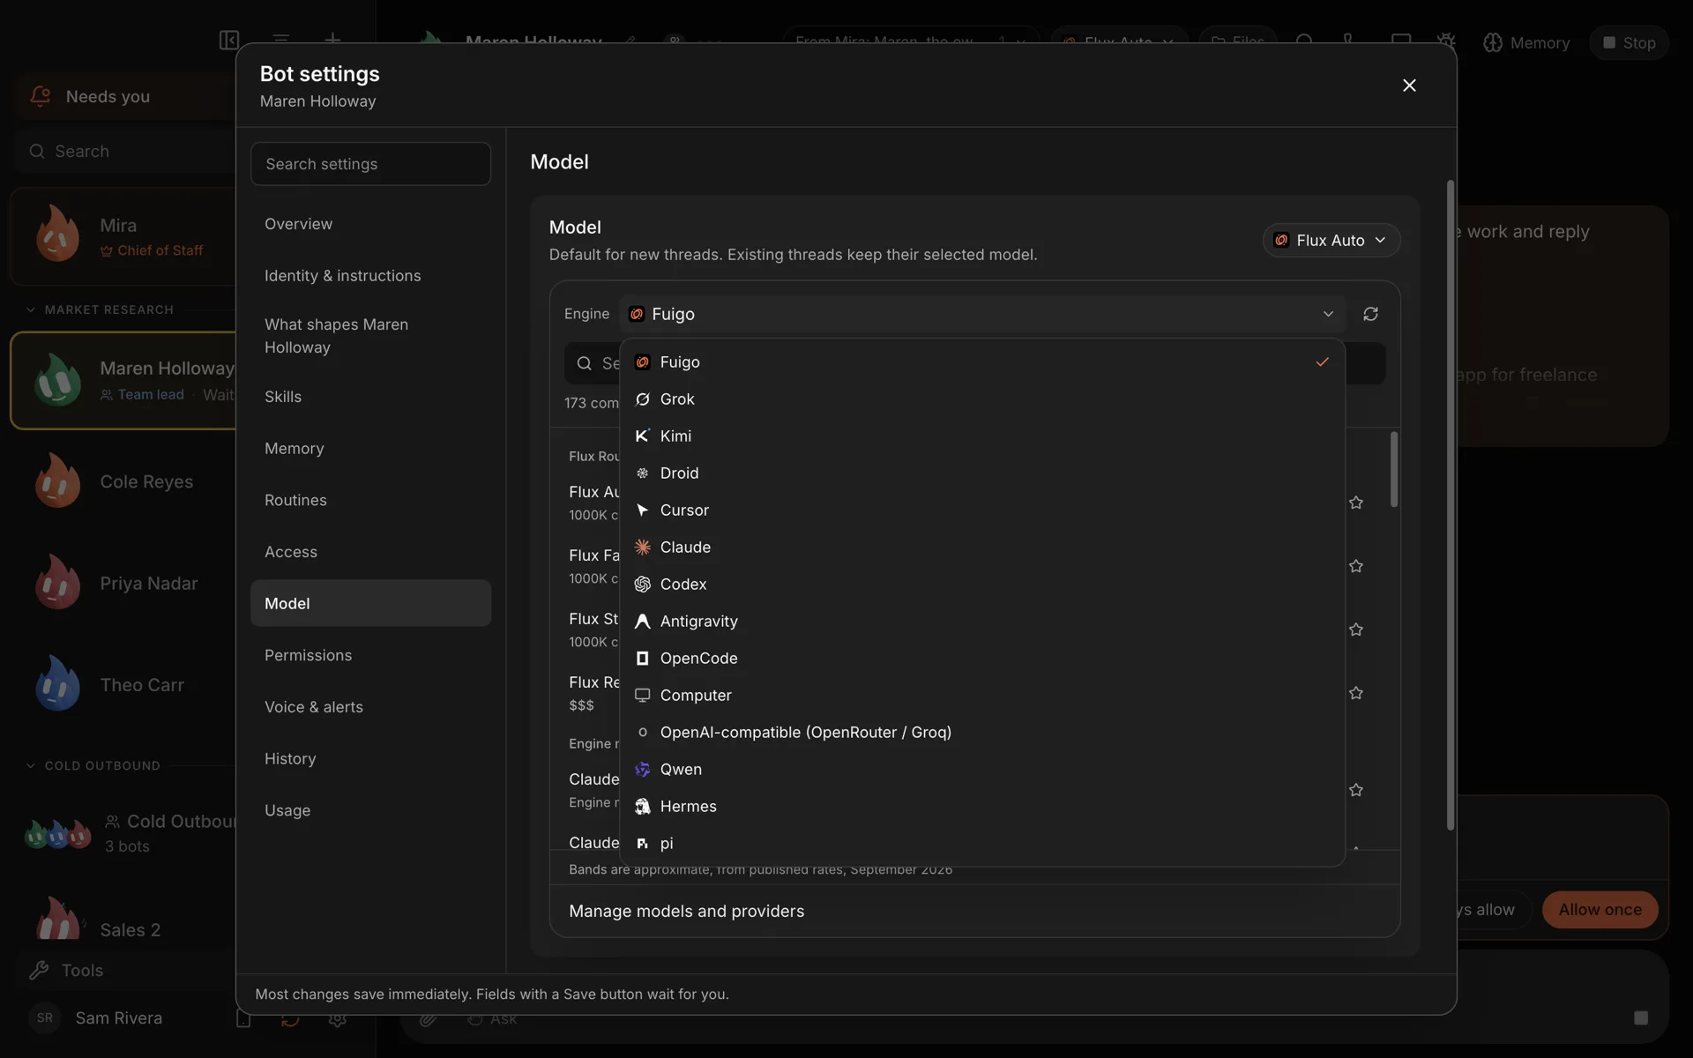1693x1058 pixels.
Task: Pick the pi engine option
Action: pos(982,844)
